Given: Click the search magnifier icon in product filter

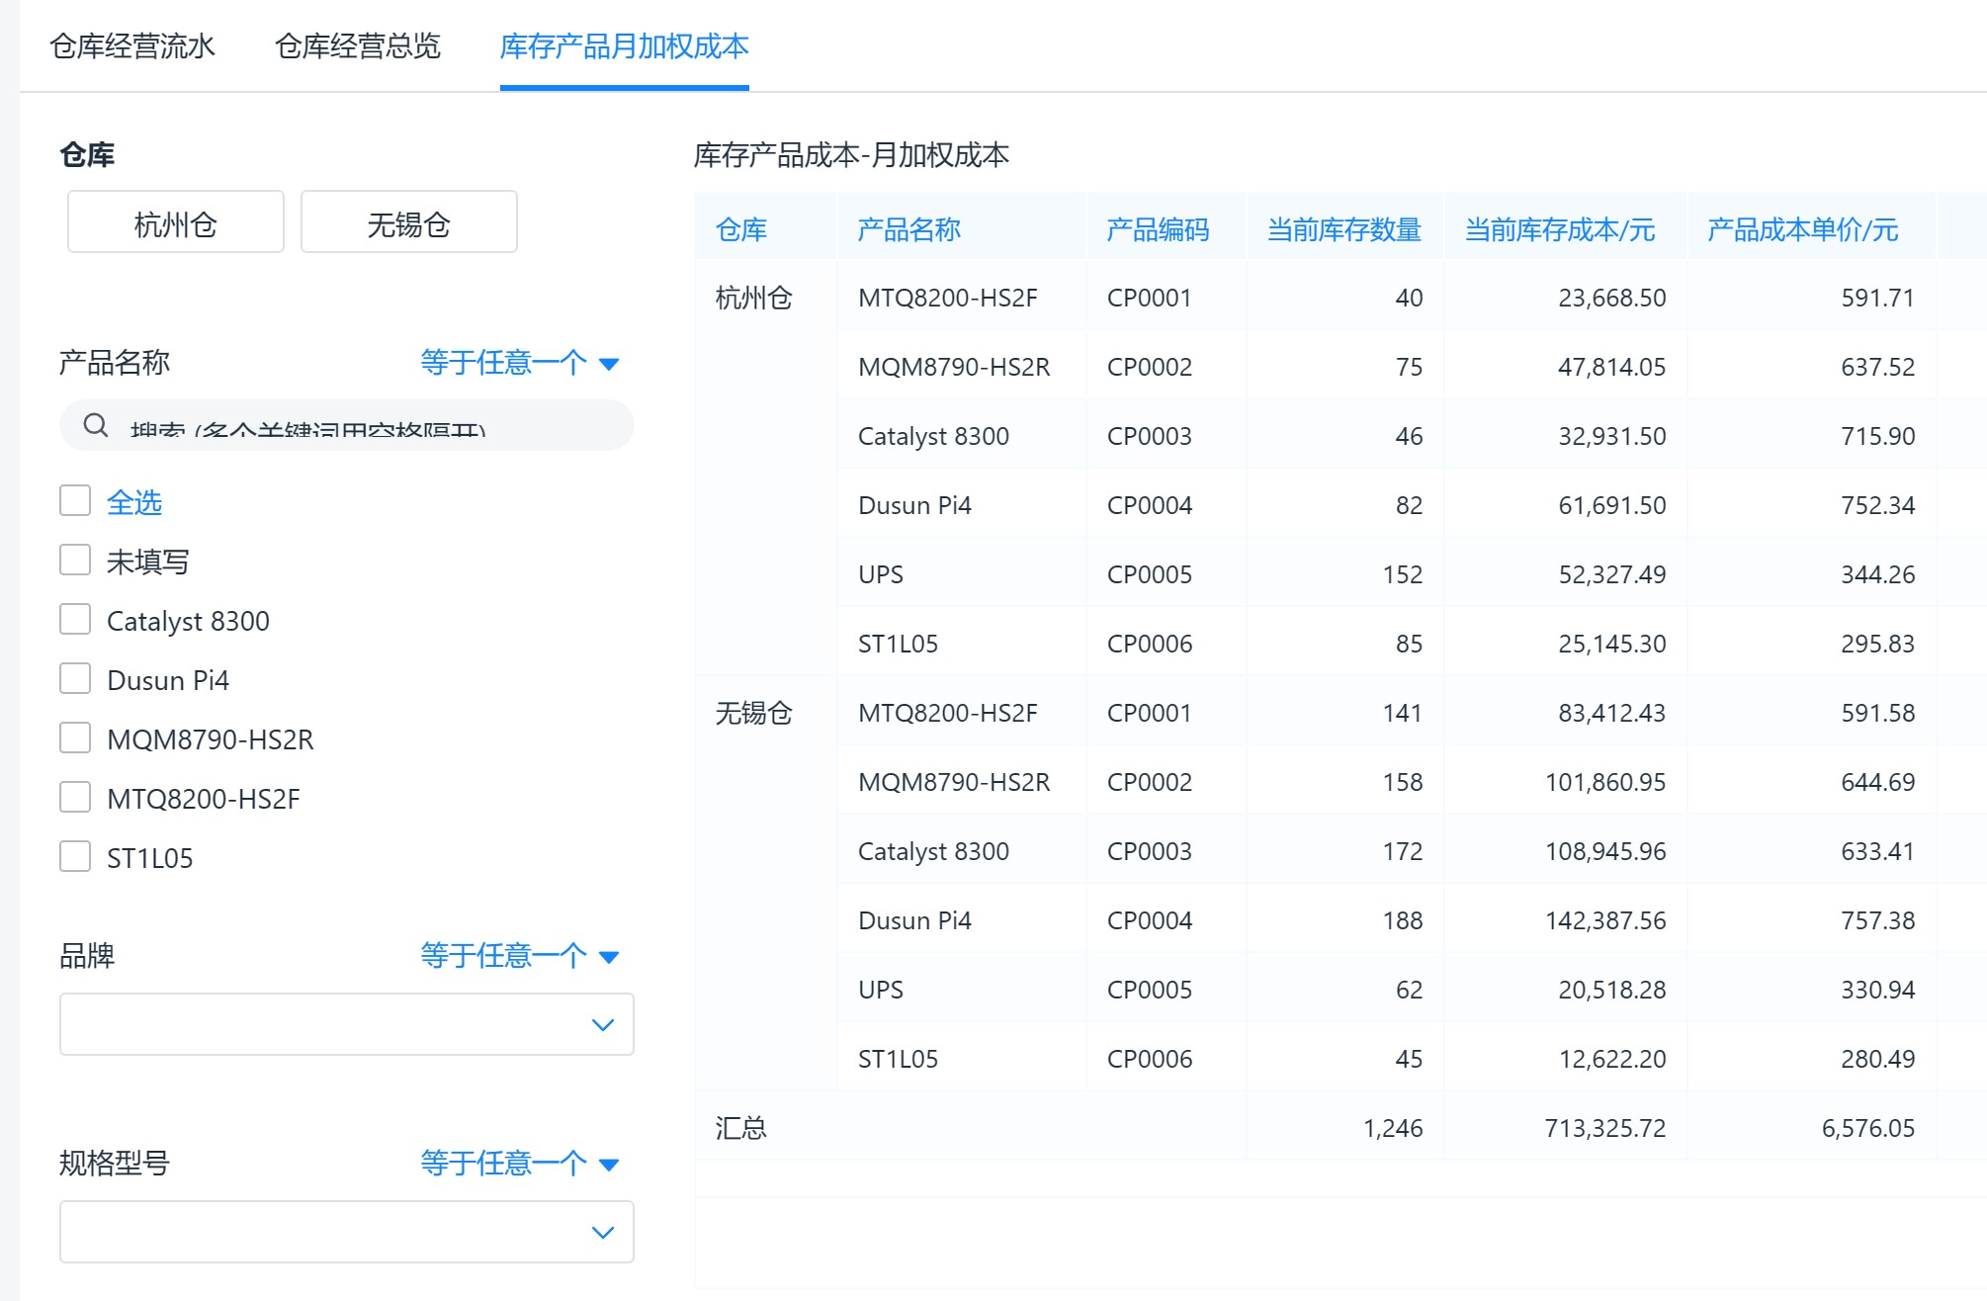Looking at the screenshot, I should pos(96,425).
